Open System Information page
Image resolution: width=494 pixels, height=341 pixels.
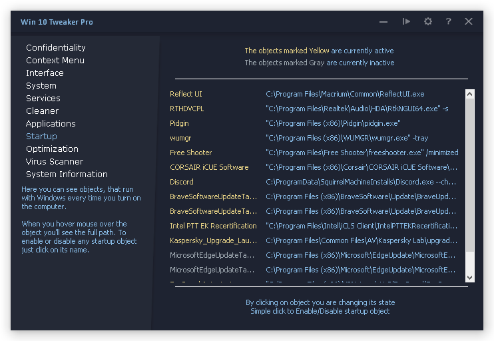pos(67,174)
